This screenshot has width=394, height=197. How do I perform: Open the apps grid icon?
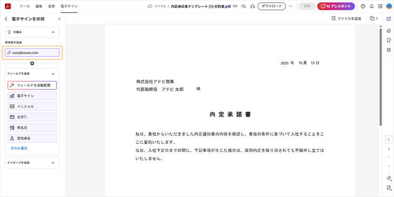coord(380,6)
